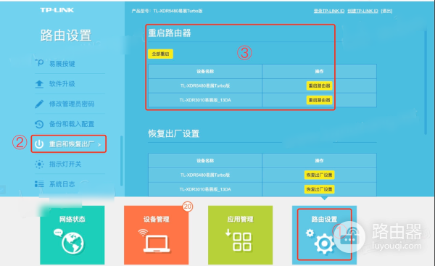Click the main content scrollbar on right
Viewport: 435px width, 266px height.
(426, 83)
